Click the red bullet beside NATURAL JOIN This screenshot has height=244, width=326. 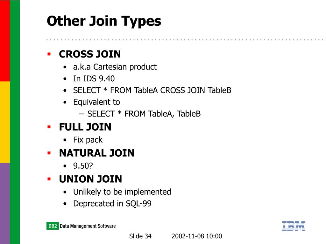49,153
